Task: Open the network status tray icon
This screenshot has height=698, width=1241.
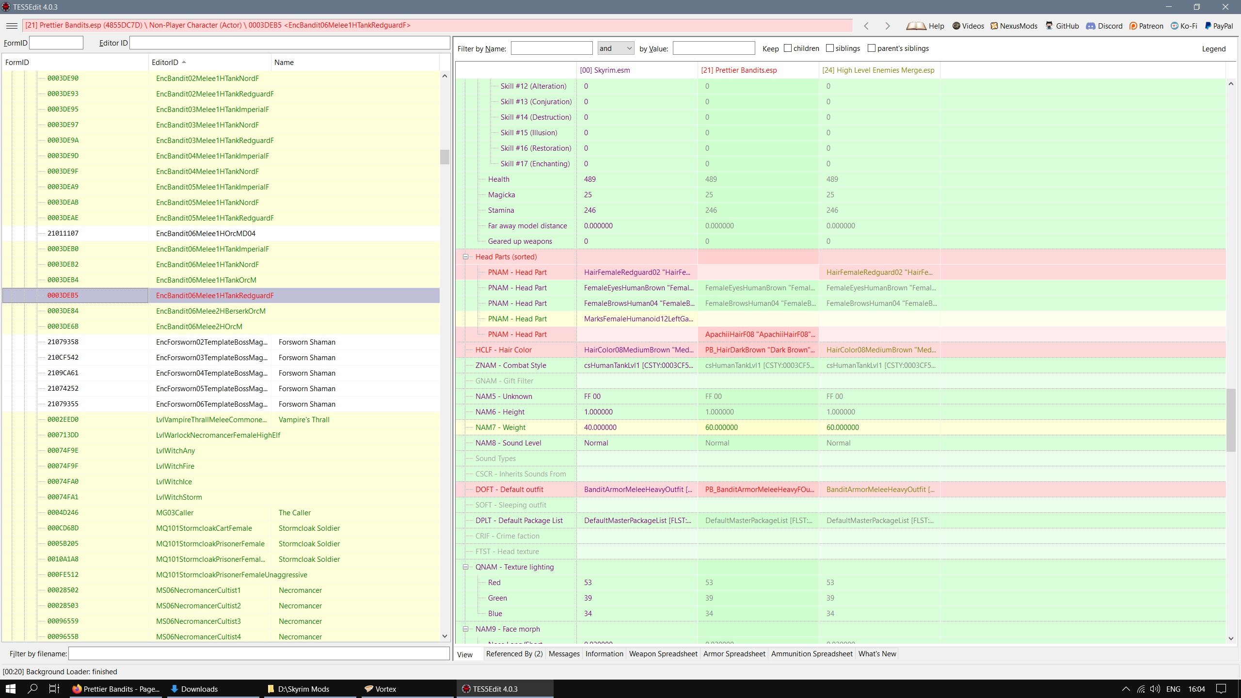Action: pos(1141,689)
